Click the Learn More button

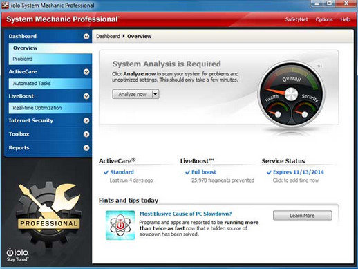(302, 216)
